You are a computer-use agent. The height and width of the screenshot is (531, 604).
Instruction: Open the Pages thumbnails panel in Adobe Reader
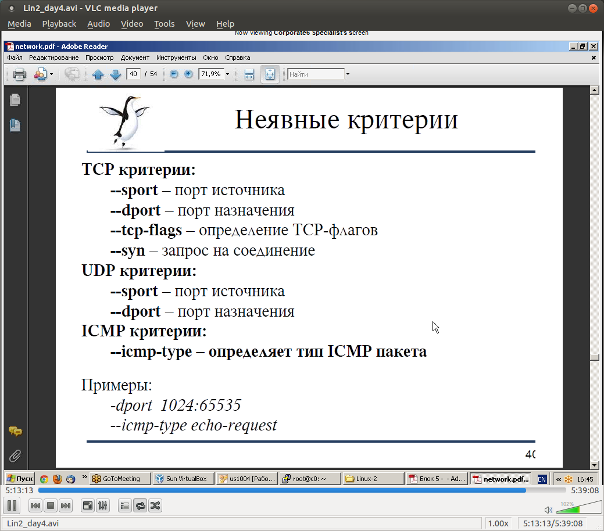click(x=15, y=100)
